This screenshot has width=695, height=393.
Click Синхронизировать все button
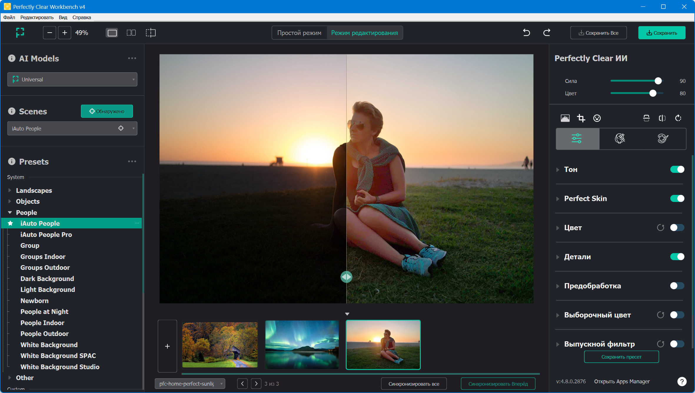413,384
